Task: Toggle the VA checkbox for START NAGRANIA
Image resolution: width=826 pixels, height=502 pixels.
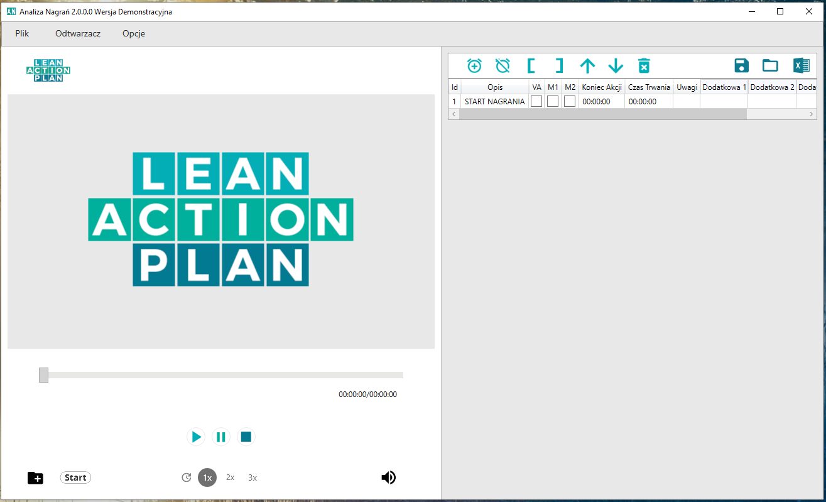Action: (536, 101)
